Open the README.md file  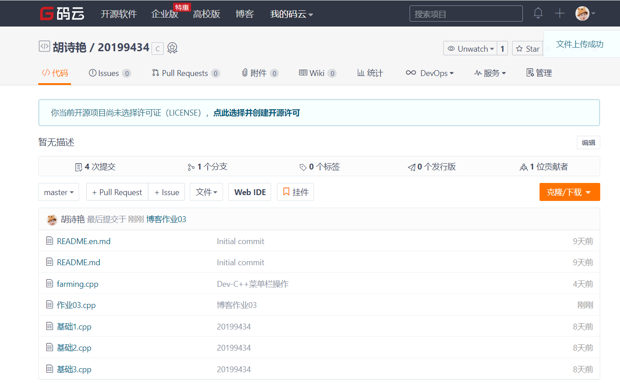click(x=79, y=262)
